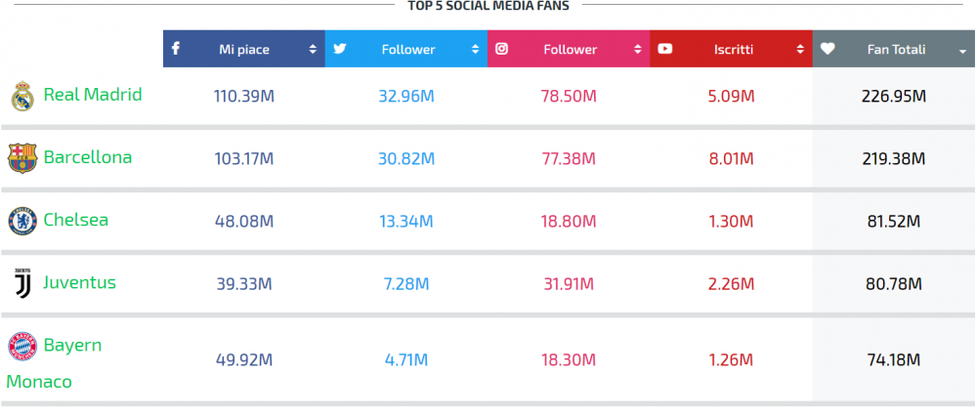Open the Juventus team link
977x417 pixels.
click(x=79, y=282)
